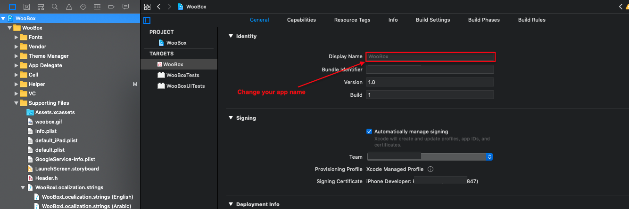Expand the Theme Manager folder

pyautogui.click(x=17, y=56)
